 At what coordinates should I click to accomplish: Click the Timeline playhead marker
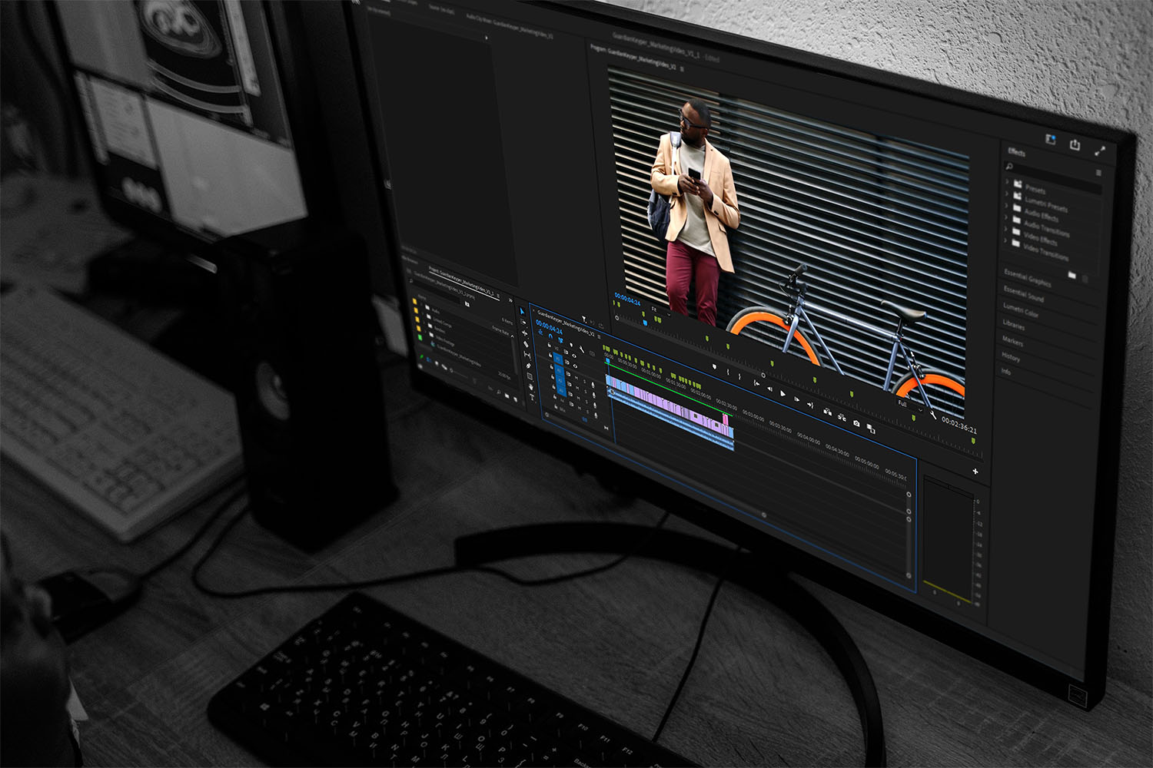click(x=608, y=360)
